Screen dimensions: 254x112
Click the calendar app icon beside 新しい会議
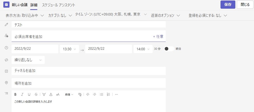(x=6, y=5)
